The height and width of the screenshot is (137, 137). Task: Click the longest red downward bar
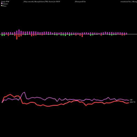[17, 37]
